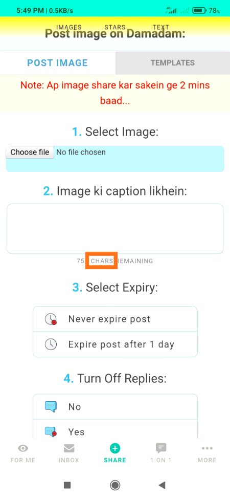Tap the Android recent apps square

[67, 485]
